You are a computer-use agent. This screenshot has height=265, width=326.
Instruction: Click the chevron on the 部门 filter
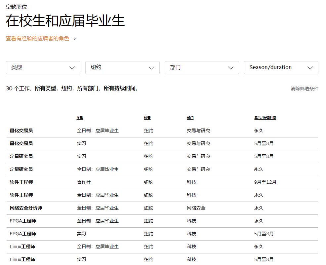231,68
